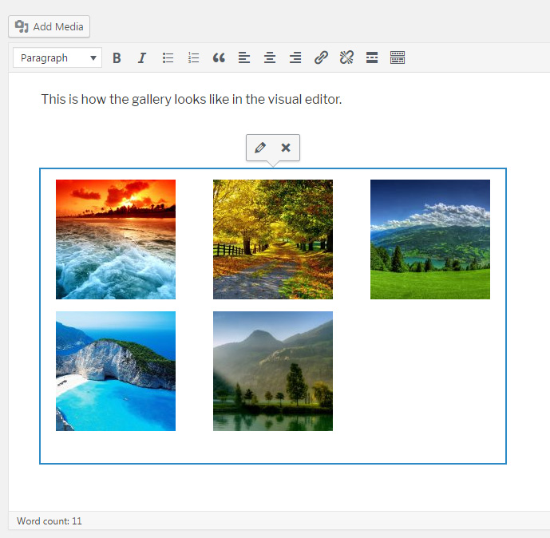Insert Read More tag
The width and height of the screenshot is (550, 538).
click(x=372, y=57)
